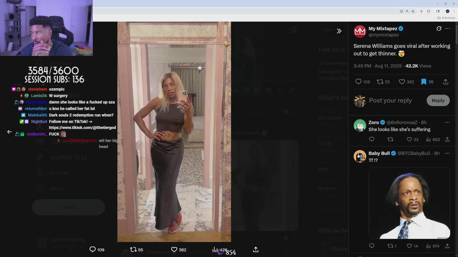View analytics 662 on Zoro's reply
Screen dimensions: 458x257
[x=433, y=140]
